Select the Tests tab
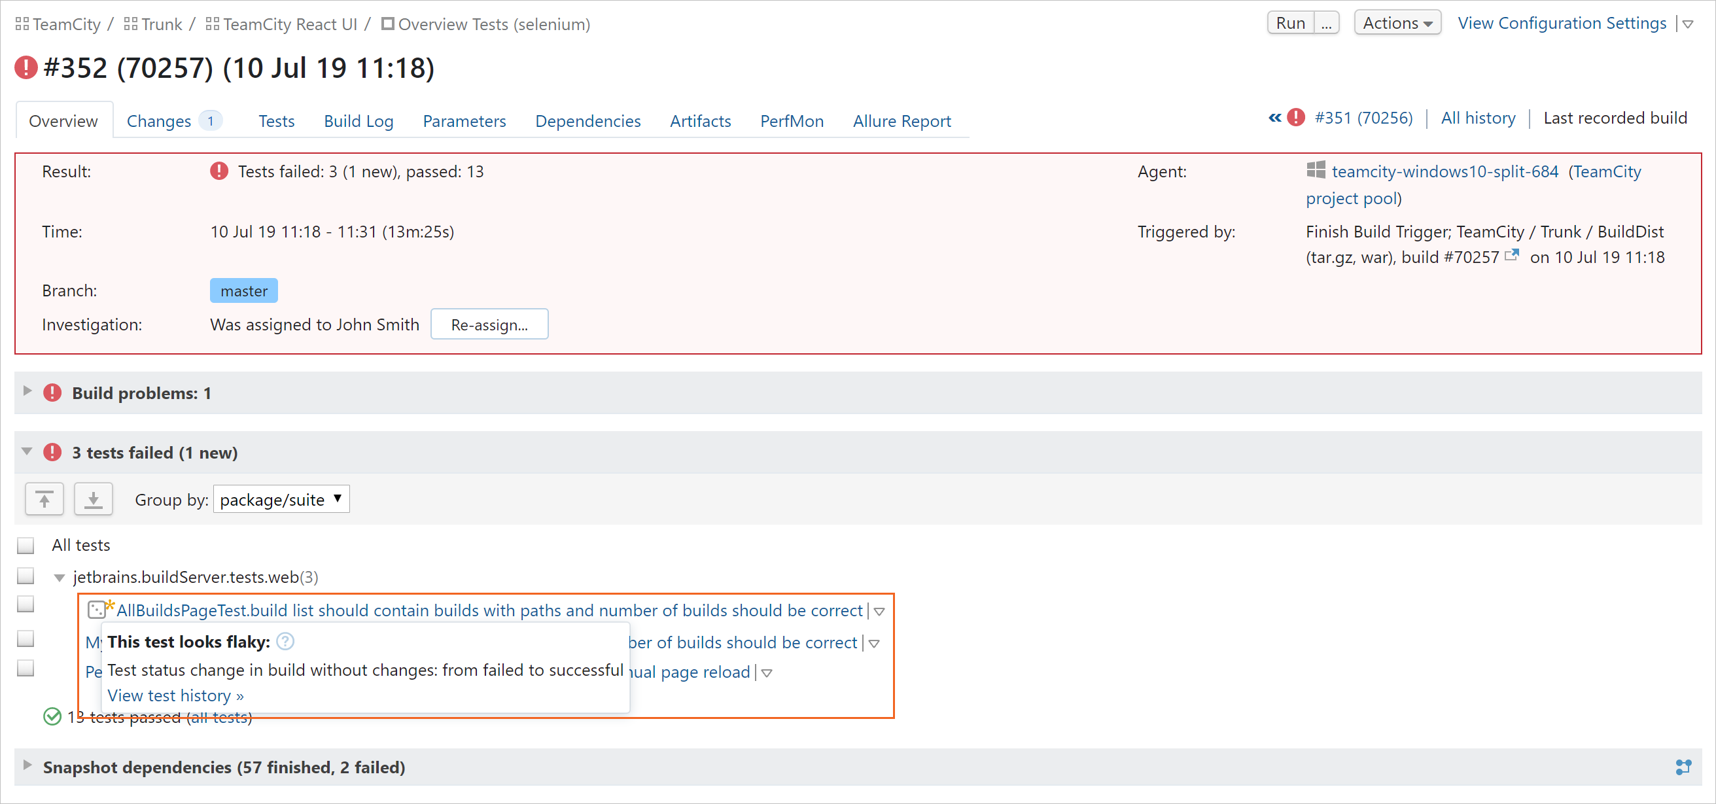1716x804 pixels. click(x=276, y=120)
